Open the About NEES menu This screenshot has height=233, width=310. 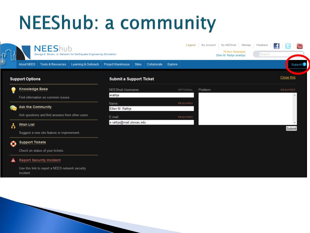(27, 64)
